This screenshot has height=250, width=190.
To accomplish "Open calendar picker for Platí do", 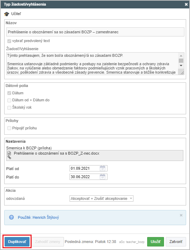I will pos(103,177).
